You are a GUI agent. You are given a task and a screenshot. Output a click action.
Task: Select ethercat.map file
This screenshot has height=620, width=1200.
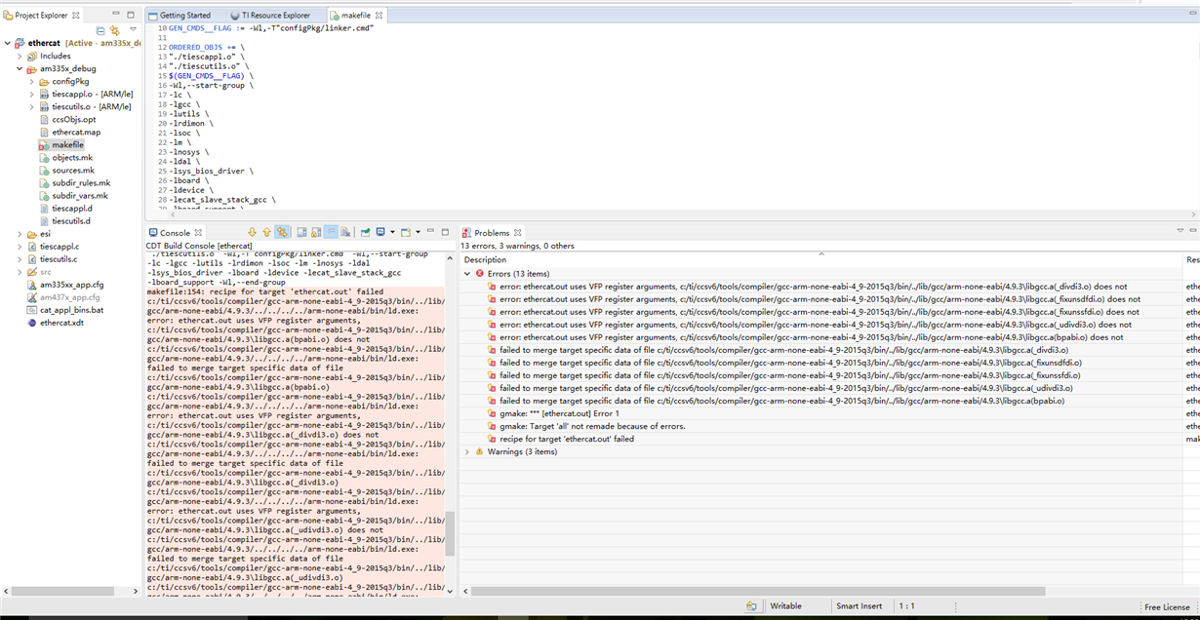click(76, 132)
